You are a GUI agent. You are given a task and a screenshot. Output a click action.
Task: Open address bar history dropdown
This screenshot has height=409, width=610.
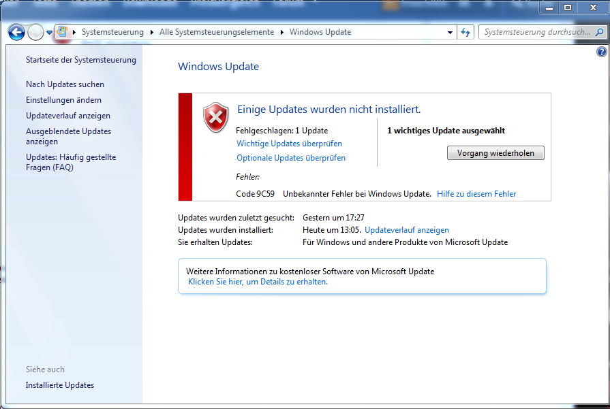(x=450, y=33)
